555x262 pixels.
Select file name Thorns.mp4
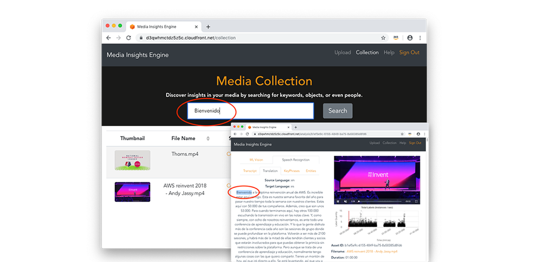pos(185,154)
